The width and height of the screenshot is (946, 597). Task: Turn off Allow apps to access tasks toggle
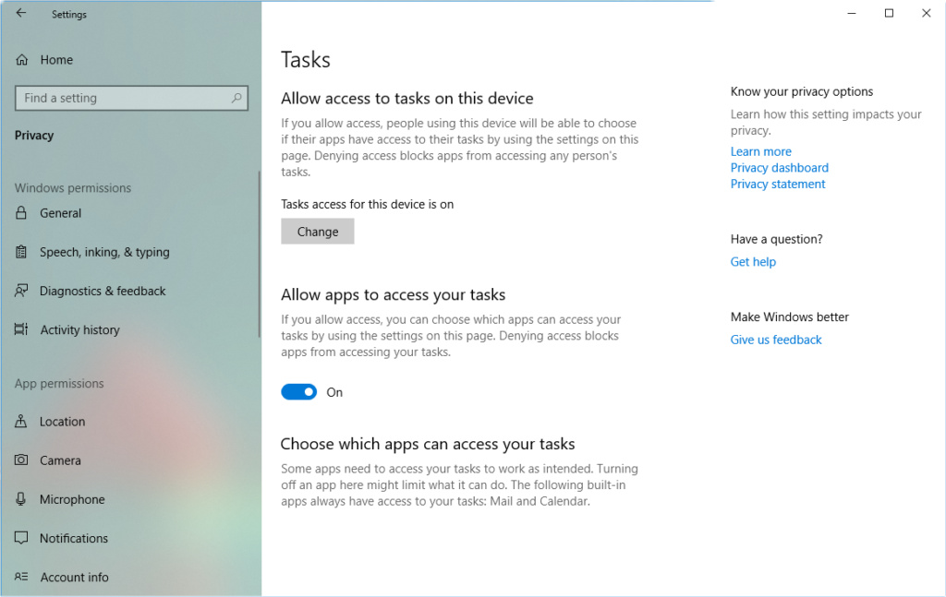pyautogui.click(x=298, y=392)
